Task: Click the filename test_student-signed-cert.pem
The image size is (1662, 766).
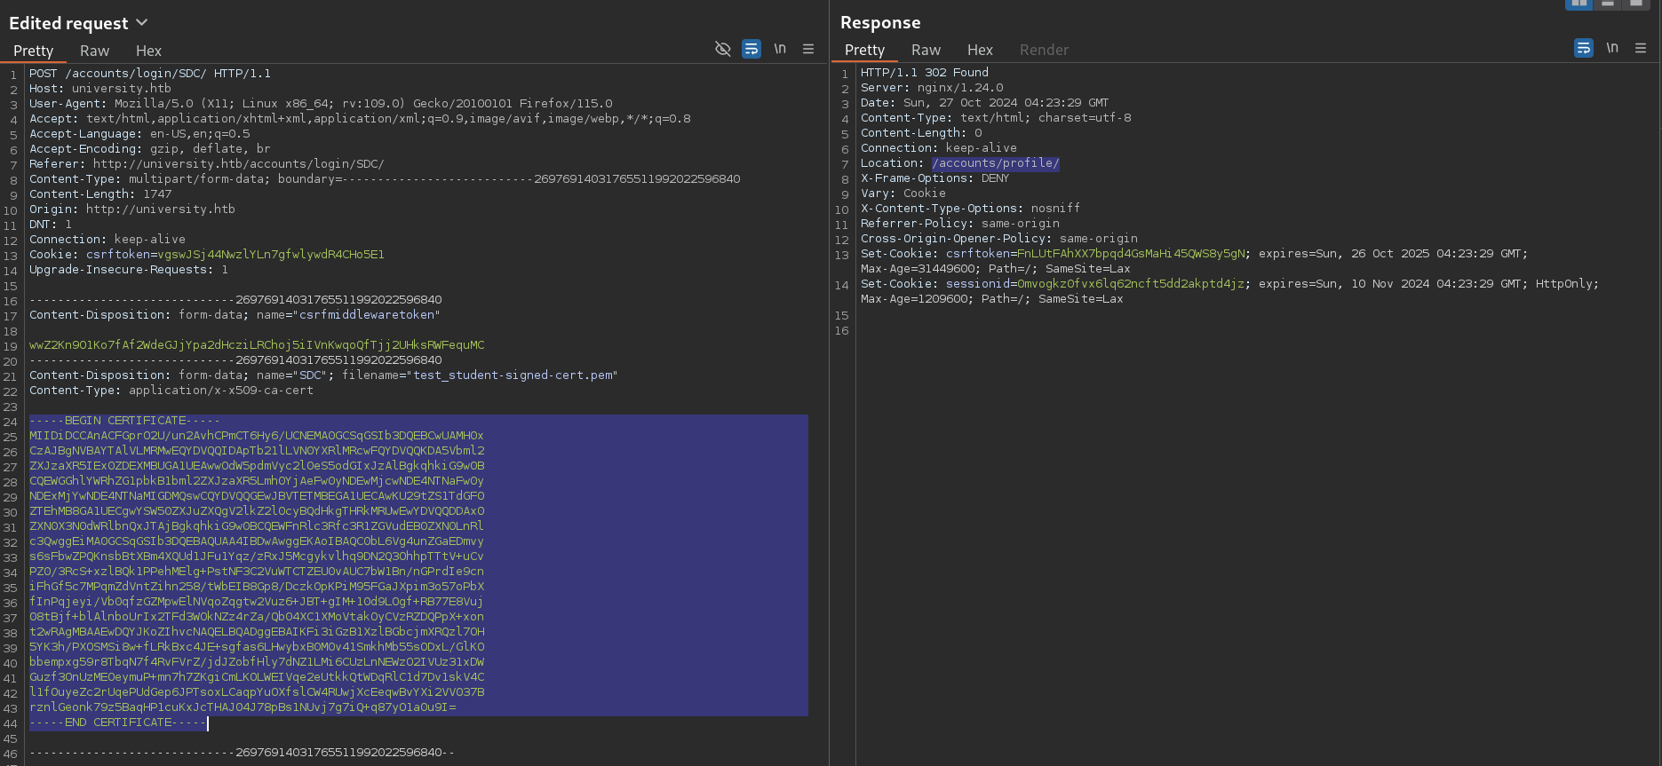Action: pyautogui.click(x=513, y=375)
